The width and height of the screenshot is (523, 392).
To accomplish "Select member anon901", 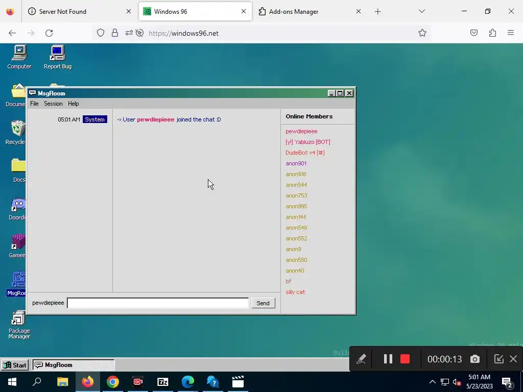I will (x=296, y=163).
